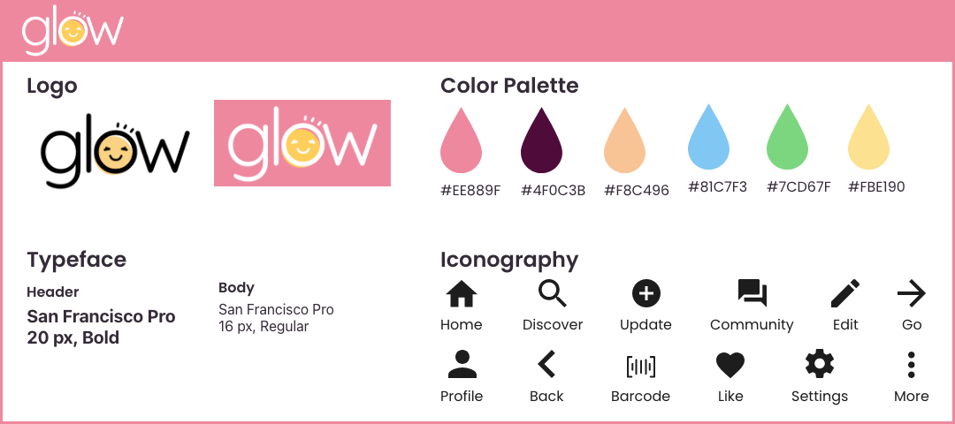955x424 pixels.
Task: Open the Profile person icon
Action: pos(462,365)
